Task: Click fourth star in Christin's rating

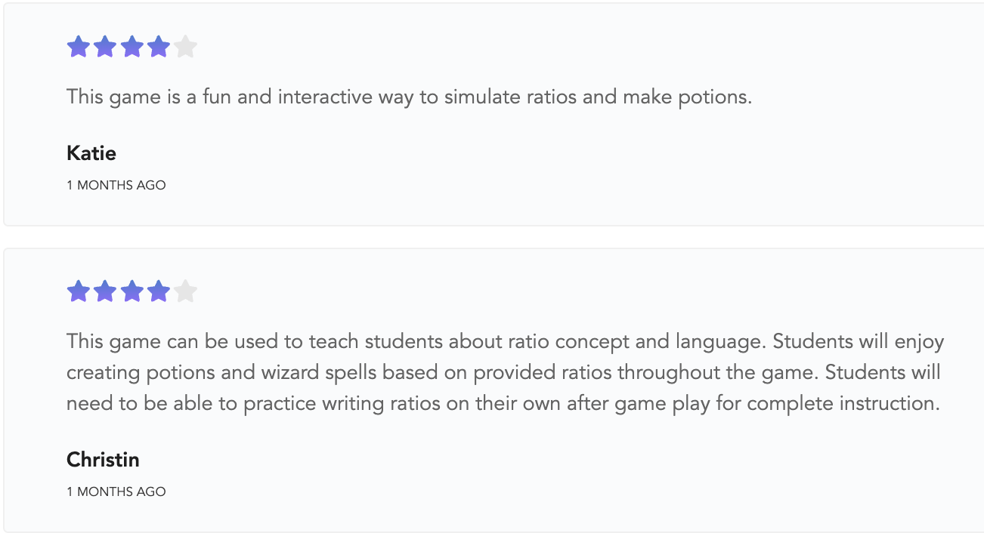Action: click(x=159, y=291)
